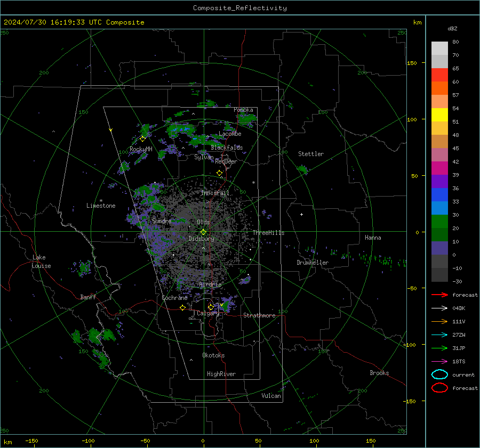This screenshot has width=480, height=448.
Task: Select the red 65-60 dBZ color swatch
Action: [439, 75]
